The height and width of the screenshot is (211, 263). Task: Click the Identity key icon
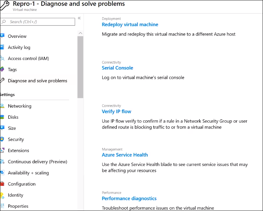[2, 195]
